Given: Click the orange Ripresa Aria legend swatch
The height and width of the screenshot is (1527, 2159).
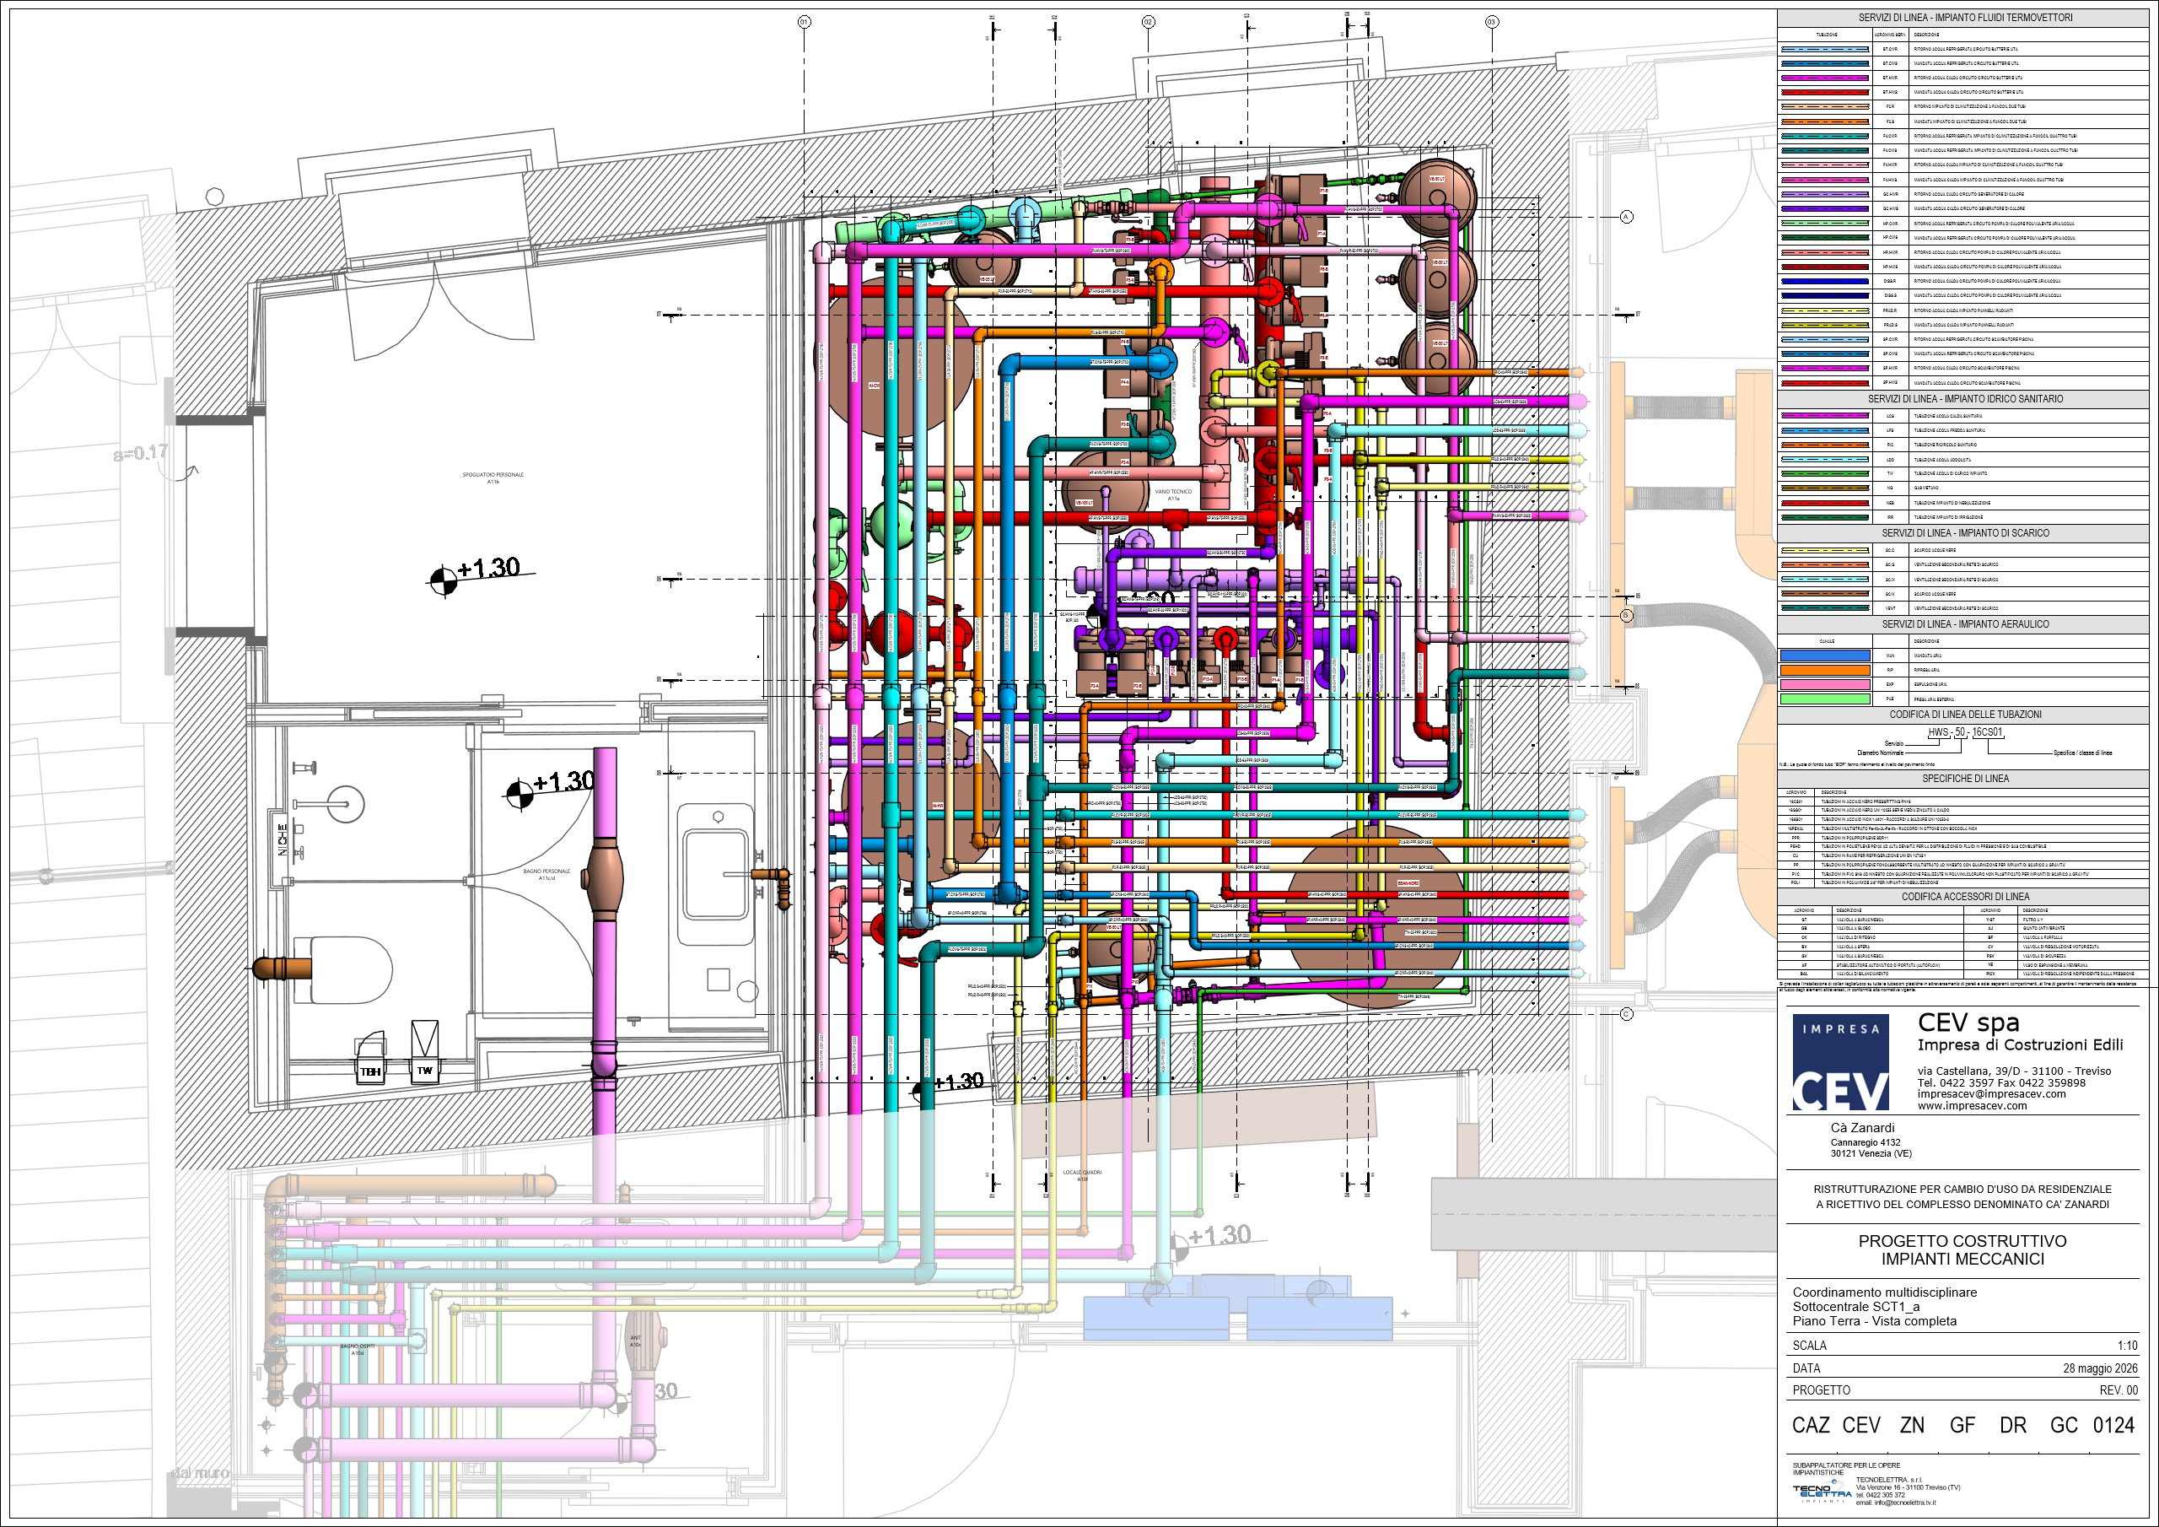Looking at the screenshot, I should (x=1824, y=670).
